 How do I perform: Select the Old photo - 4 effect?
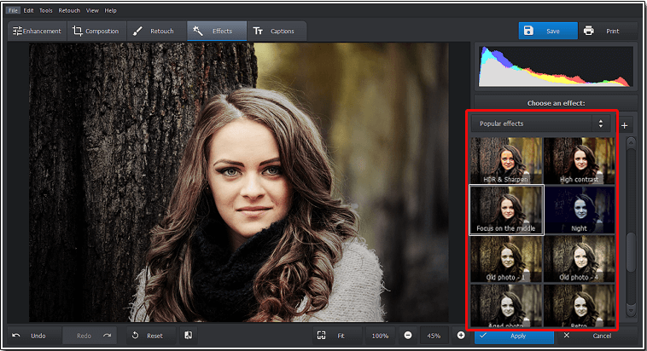579,259
